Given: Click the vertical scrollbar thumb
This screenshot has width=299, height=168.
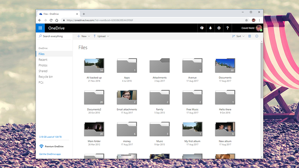Looking at the screenshot, I should [262, 70].
